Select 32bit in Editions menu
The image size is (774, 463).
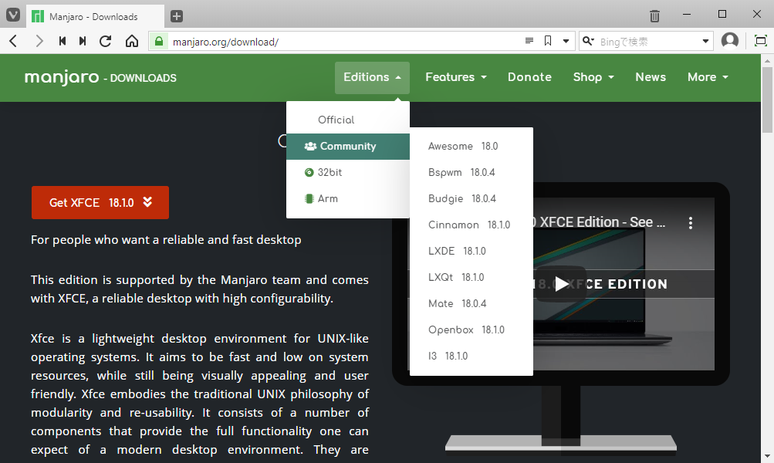click(x=348, y=172)
